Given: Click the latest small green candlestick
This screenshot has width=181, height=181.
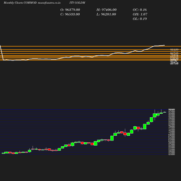Looking at the screenshot, I should (165, 112).
